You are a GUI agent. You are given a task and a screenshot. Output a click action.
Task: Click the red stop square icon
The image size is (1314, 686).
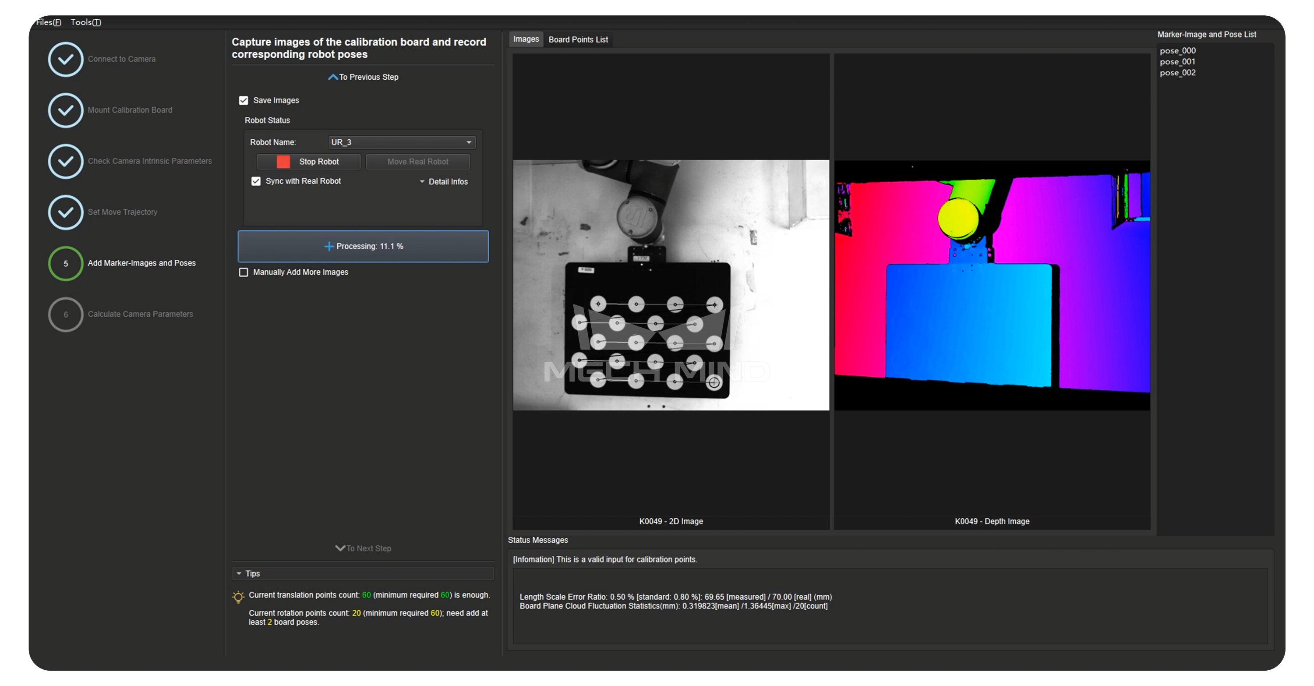[283, 162]
